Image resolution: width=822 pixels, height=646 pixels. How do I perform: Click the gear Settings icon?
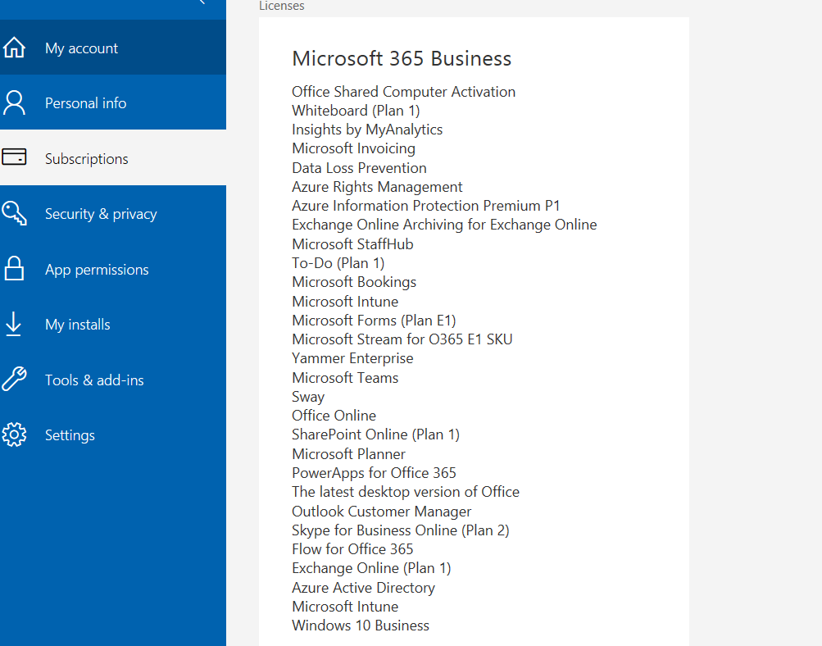14,434
